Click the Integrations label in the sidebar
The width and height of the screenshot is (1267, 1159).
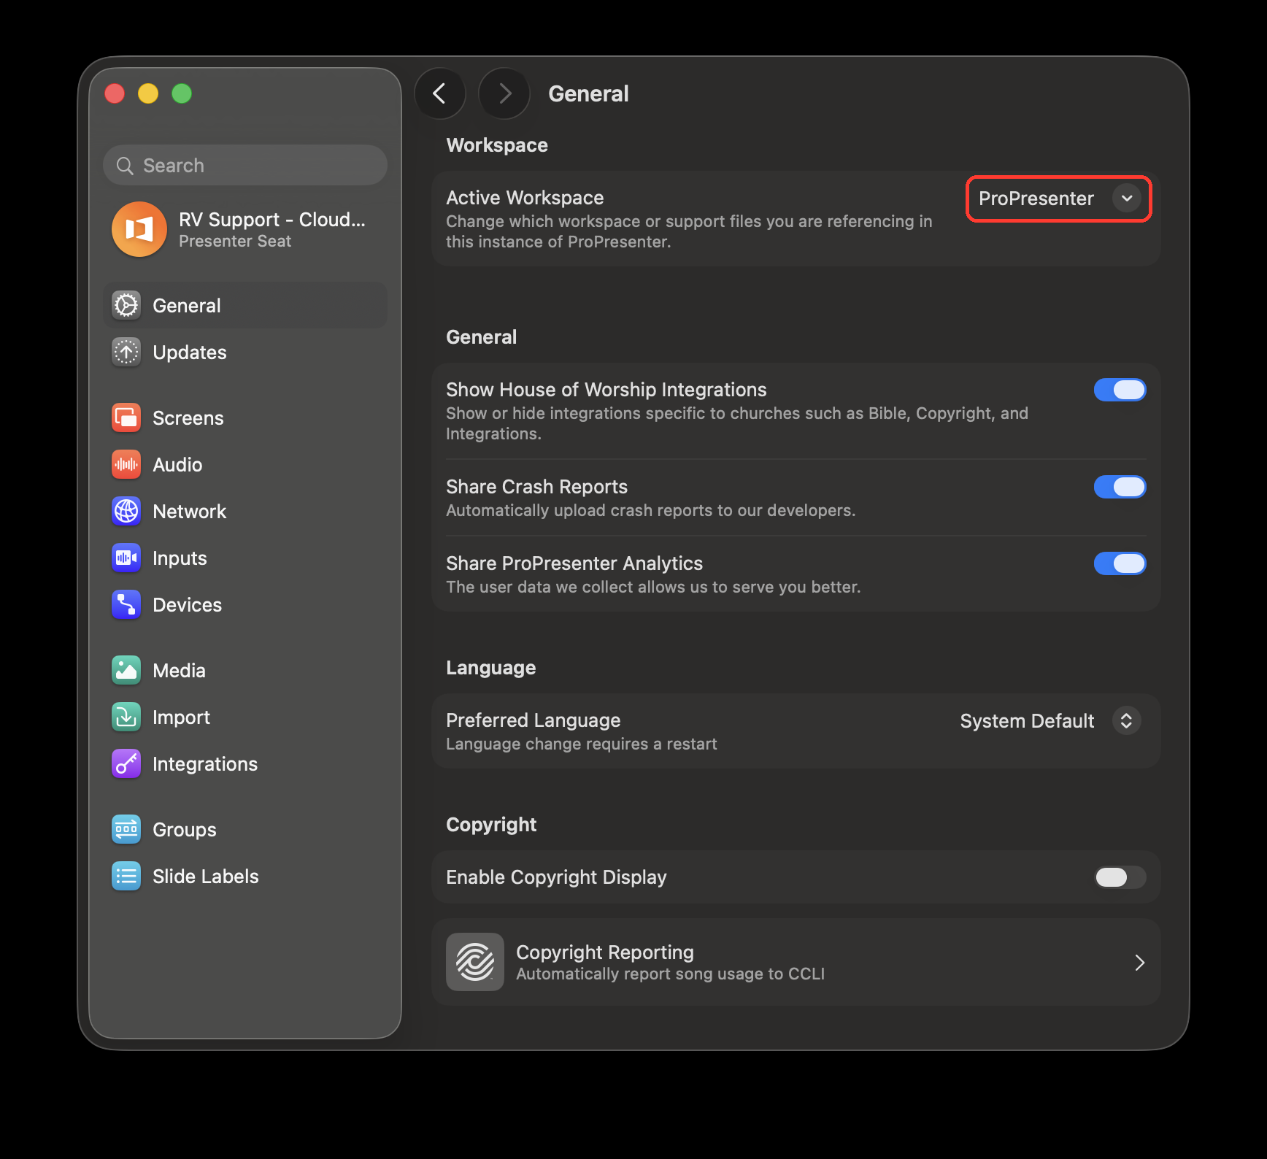coord(205,764)
